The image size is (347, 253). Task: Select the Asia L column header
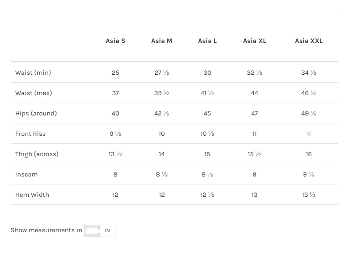[x=207, y=41]
